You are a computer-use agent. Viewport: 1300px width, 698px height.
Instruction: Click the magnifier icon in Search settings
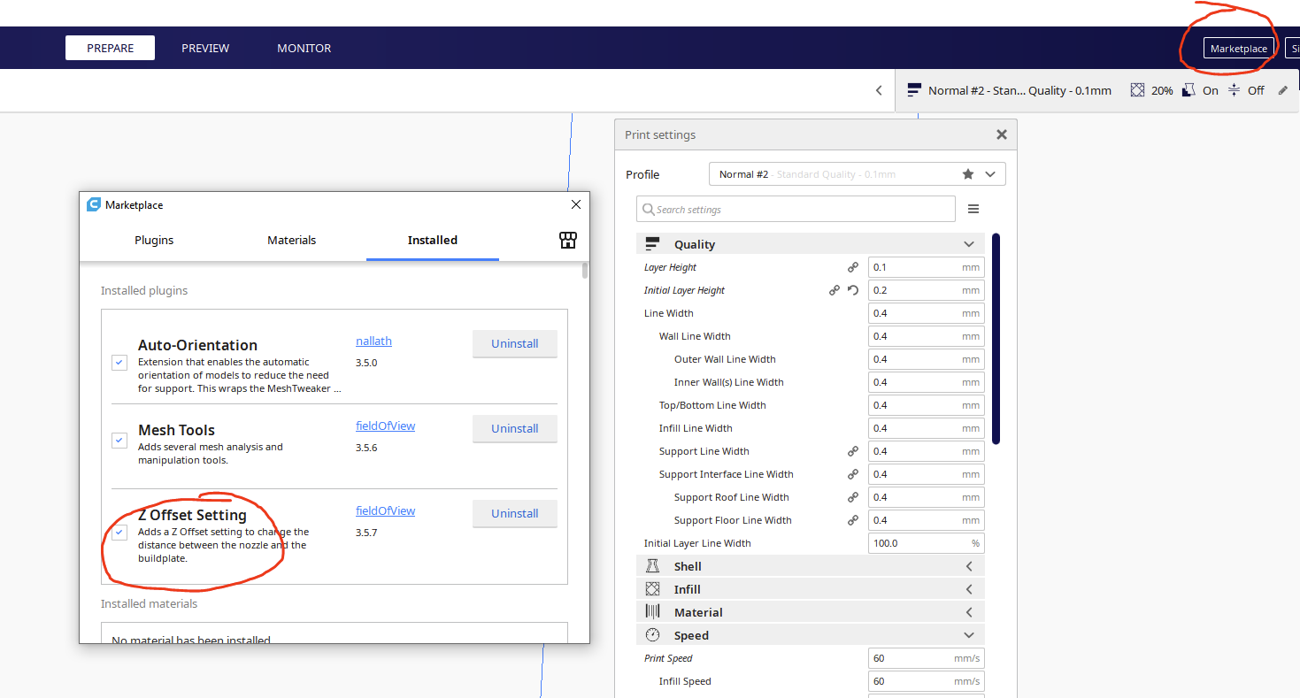click(x=649, y=210)
